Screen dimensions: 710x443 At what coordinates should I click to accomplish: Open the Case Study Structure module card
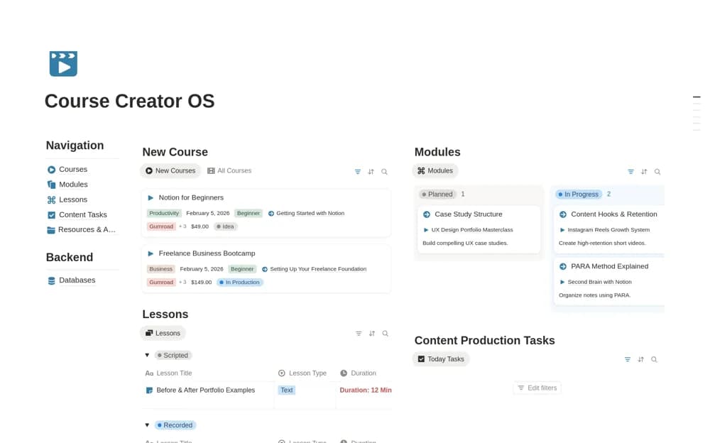(x=479, y=229)
